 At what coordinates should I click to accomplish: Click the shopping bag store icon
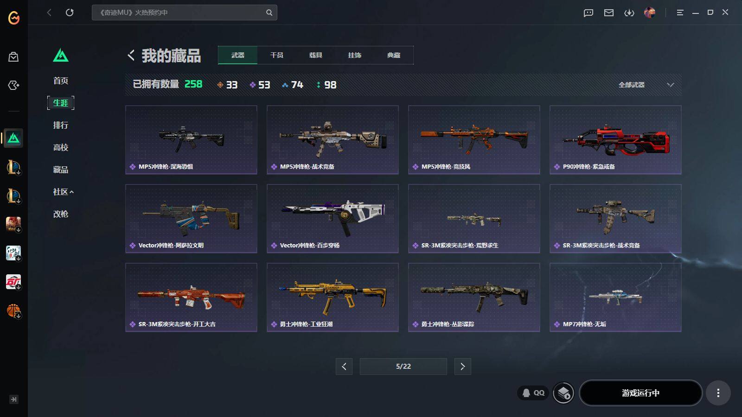(13, 57)
